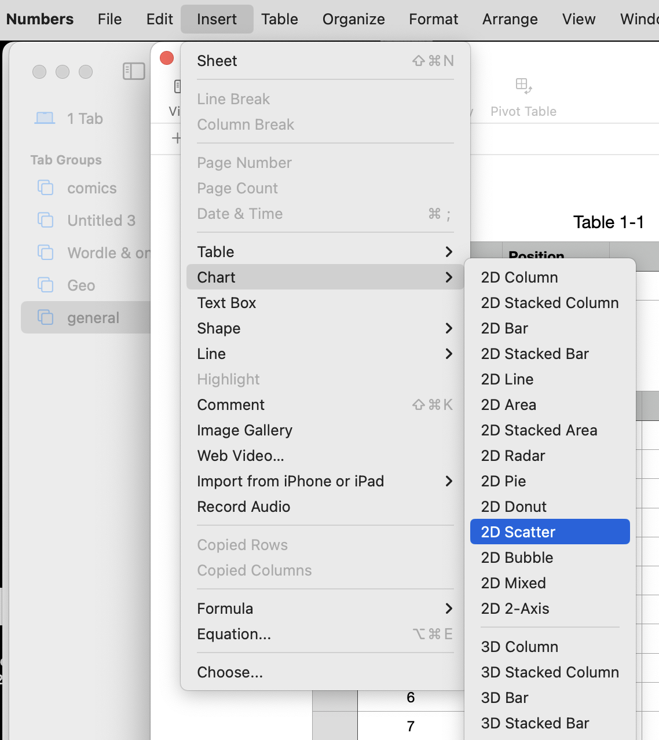Click the sidebar toggle icon
Image resolution: width=659 pixels, height=740 pixels.
tap(134, 71)
